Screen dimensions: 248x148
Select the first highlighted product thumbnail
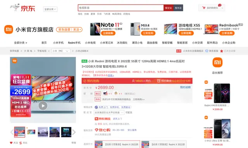point(20,132)
